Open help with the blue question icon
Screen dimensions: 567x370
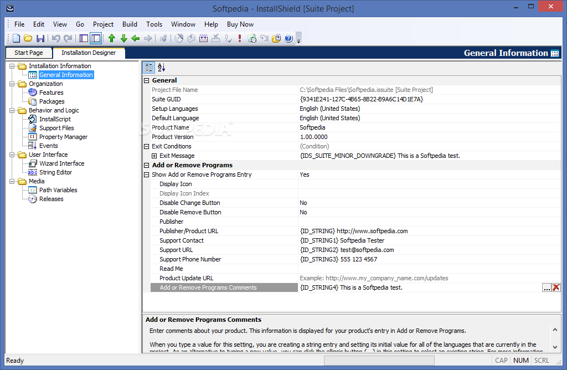[x=288, y=38]
